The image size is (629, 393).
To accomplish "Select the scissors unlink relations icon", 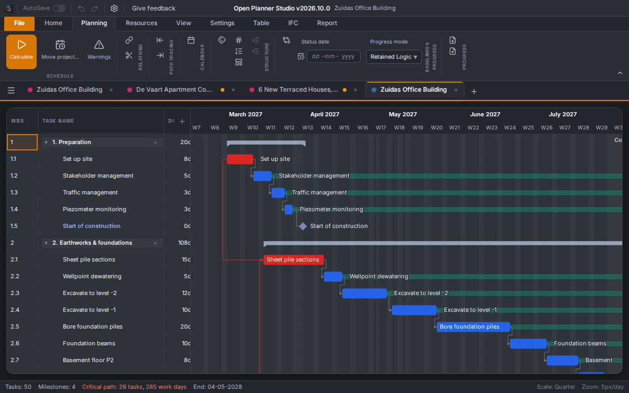I will click(129, 55).
